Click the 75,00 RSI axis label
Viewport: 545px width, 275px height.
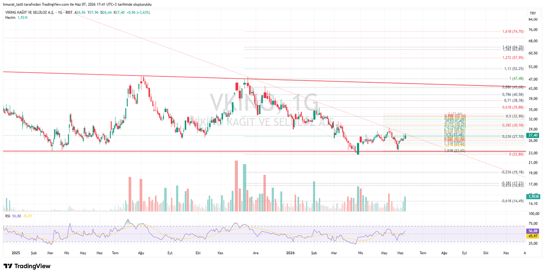pyautogui.click(x=533, y=223)
